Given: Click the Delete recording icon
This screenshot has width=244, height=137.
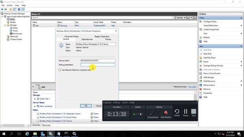Looking at the screenshot, I should (177, 112).
